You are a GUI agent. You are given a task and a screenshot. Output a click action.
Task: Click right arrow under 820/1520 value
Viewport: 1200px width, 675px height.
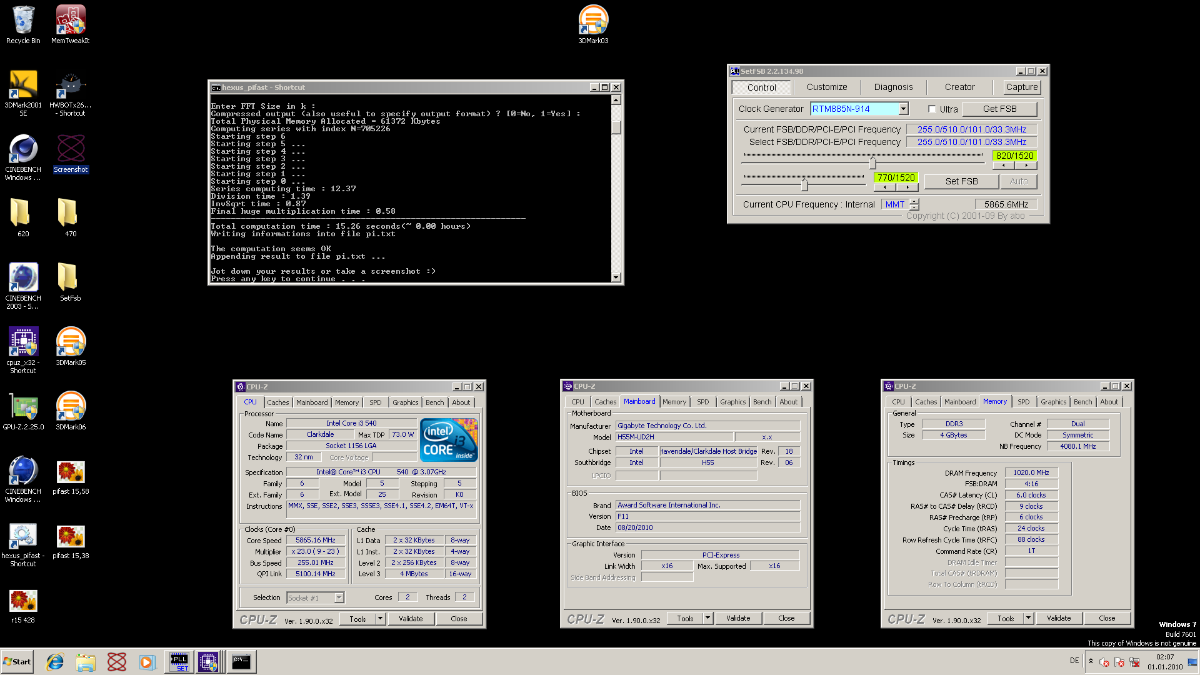pyautogui.click(x=1026, y=166)
